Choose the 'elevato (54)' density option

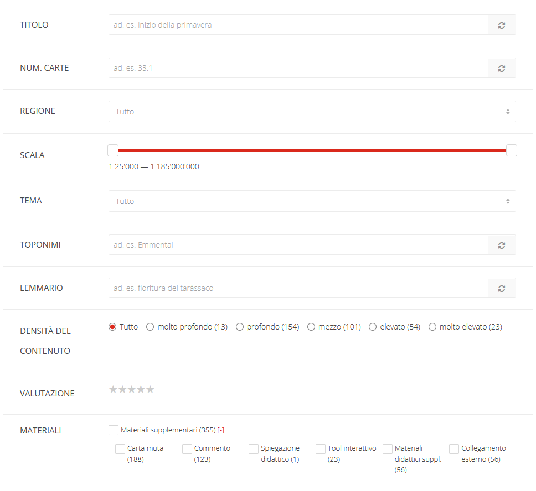click(x=373, y=327)
